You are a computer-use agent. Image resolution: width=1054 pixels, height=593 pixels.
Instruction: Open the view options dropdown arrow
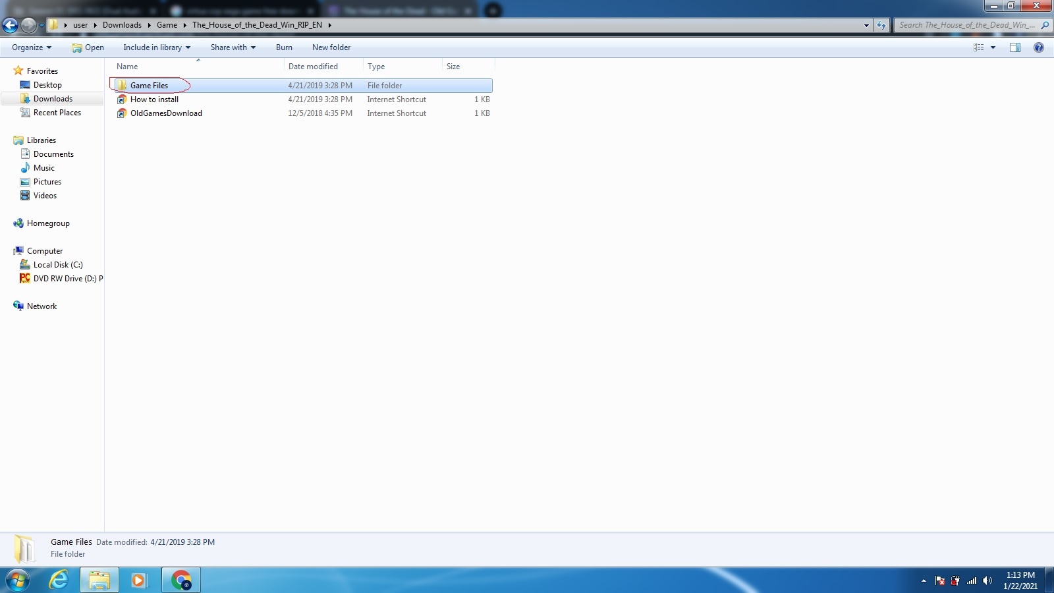993,47
